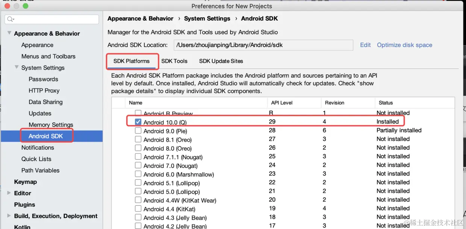Image resolution: width=466 pixels, height=229 pixels.
Task: Click the Android 4.2 (Jelly Bean) row name
Action: pos(175,226)
